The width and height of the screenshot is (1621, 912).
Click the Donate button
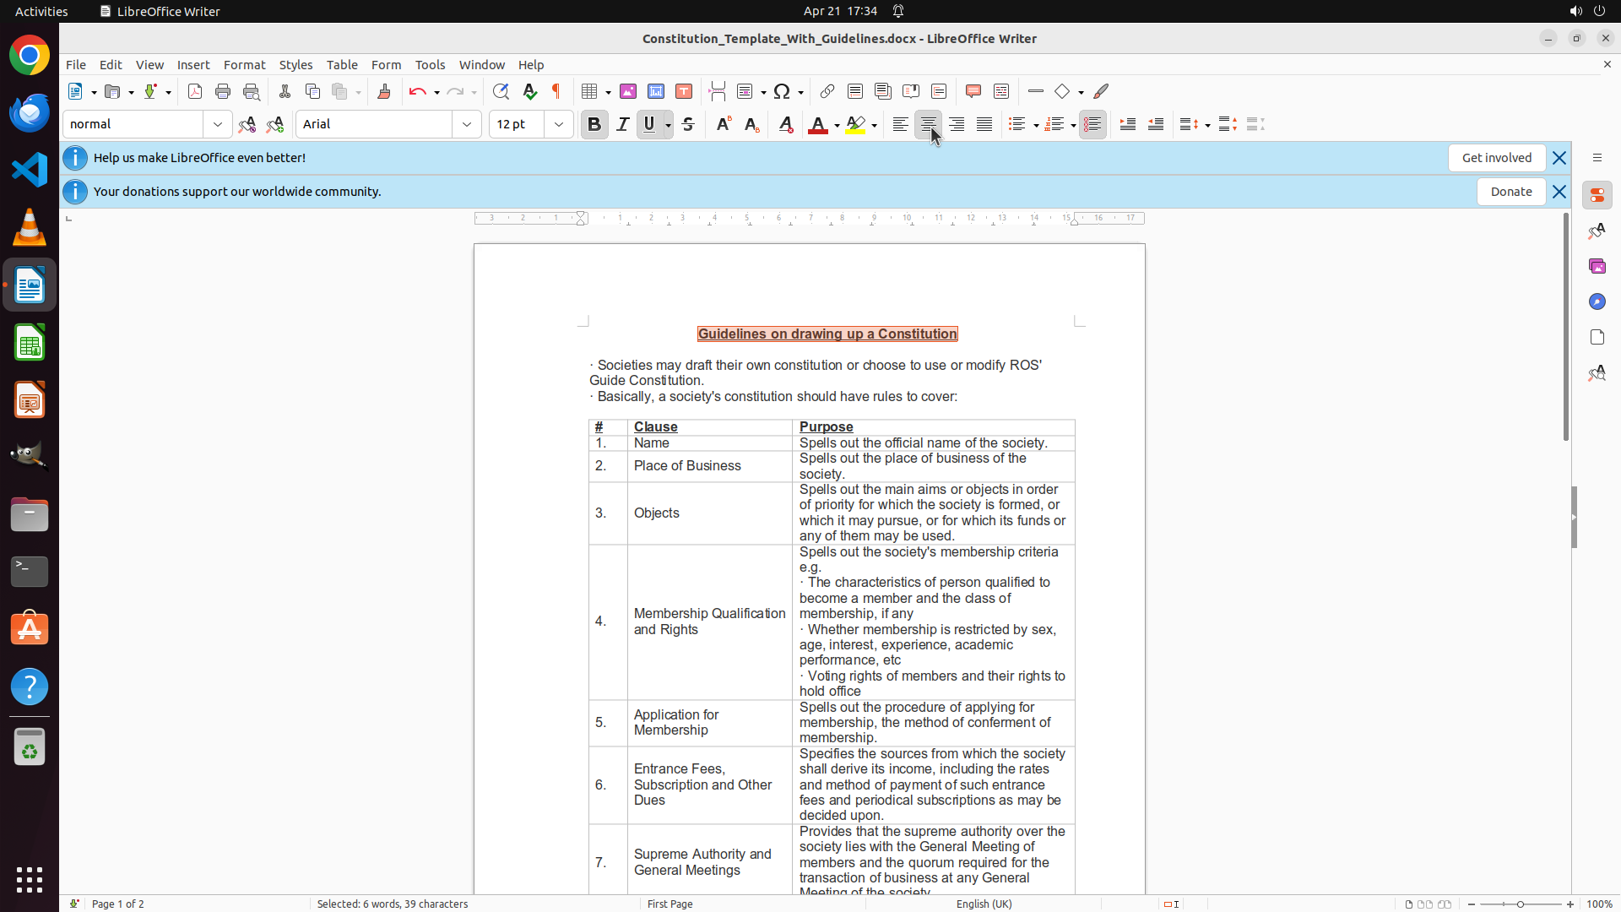tap(1510, 192)
